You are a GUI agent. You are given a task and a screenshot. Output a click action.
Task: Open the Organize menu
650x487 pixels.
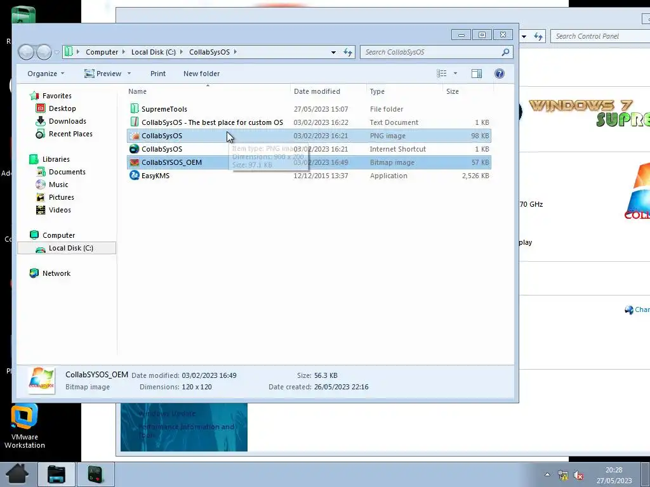click(x=46, y=74)
